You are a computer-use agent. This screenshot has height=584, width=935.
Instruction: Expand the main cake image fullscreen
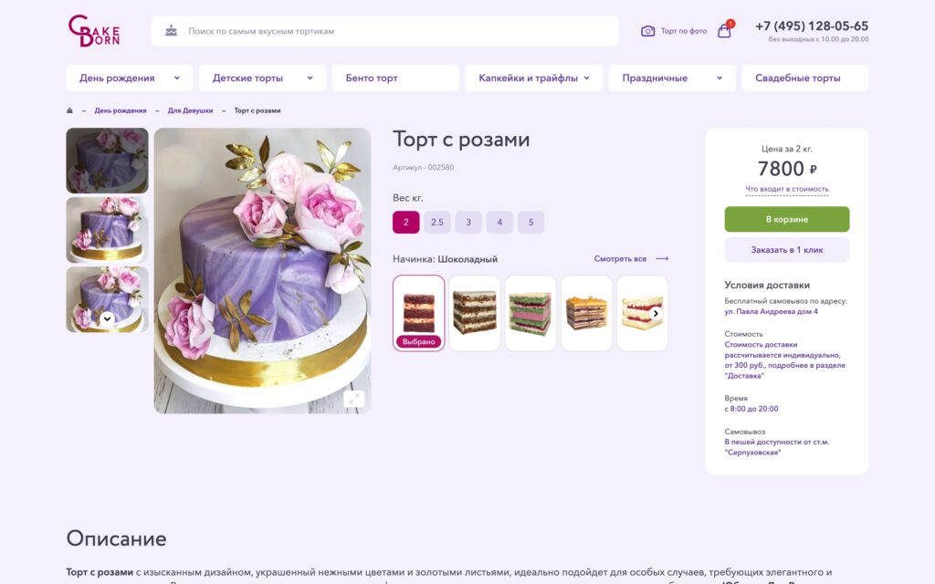353,399
